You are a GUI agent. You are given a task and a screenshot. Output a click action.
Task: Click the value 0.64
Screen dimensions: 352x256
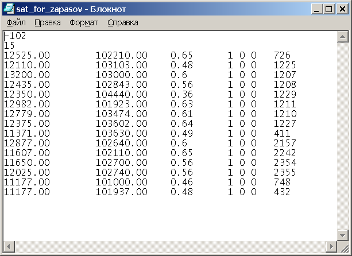click(181, 123)
